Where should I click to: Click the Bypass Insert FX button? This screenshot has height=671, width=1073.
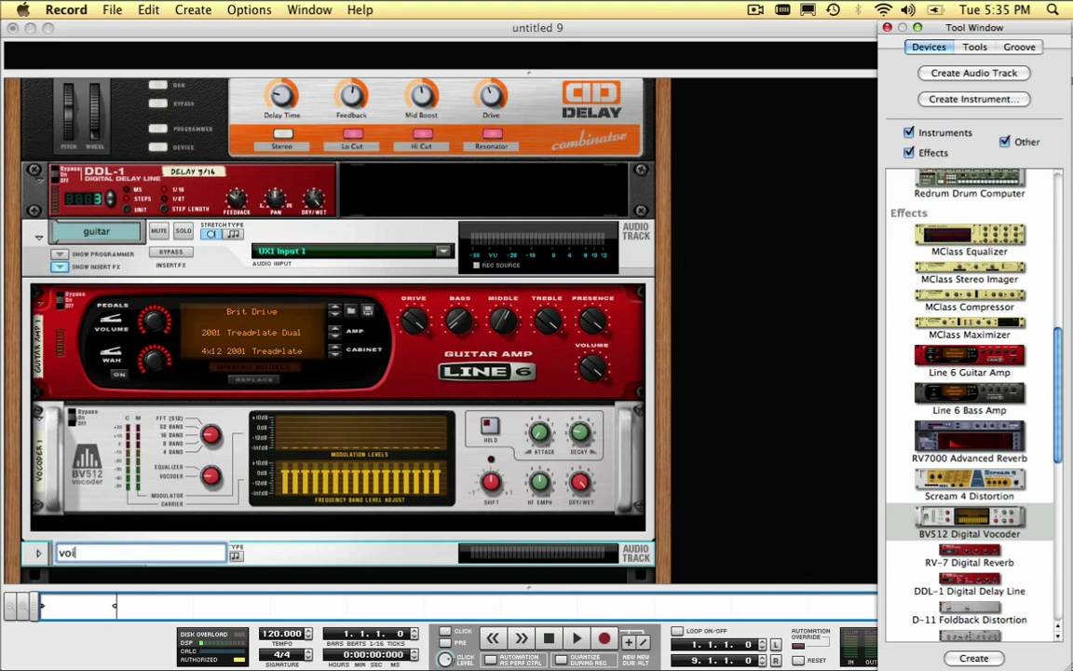(171, 252)
